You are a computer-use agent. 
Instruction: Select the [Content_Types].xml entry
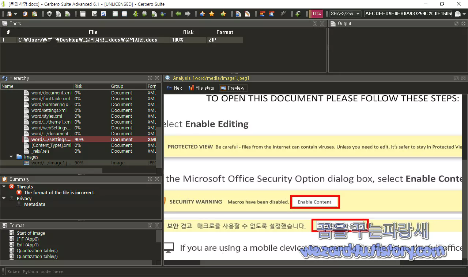51,145
